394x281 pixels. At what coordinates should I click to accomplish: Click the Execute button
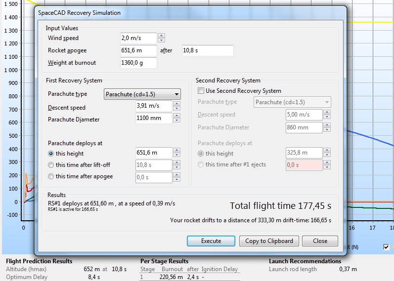pos(211,241)
